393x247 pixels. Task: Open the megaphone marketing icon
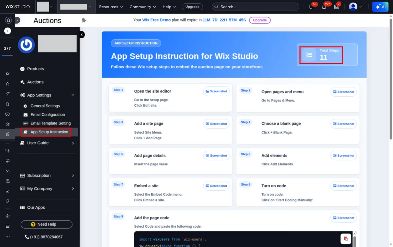point(8,161)
